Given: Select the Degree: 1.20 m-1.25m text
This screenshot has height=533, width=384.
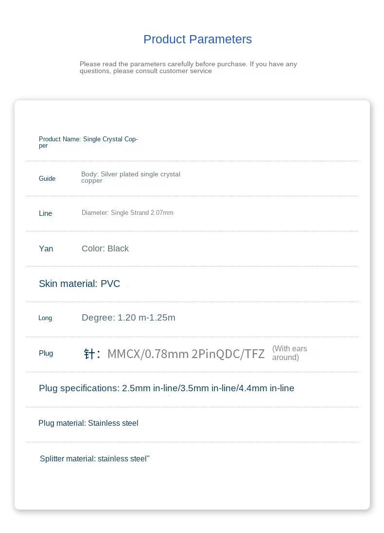Looking at the screenshot, I should [128, 318].
